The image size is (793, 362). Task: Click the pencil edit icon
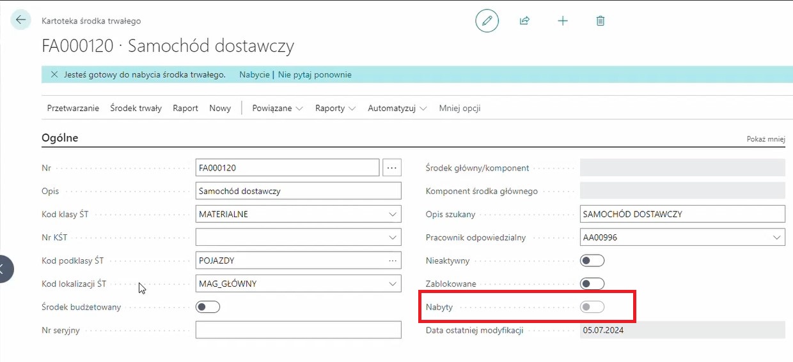[487, 21]
